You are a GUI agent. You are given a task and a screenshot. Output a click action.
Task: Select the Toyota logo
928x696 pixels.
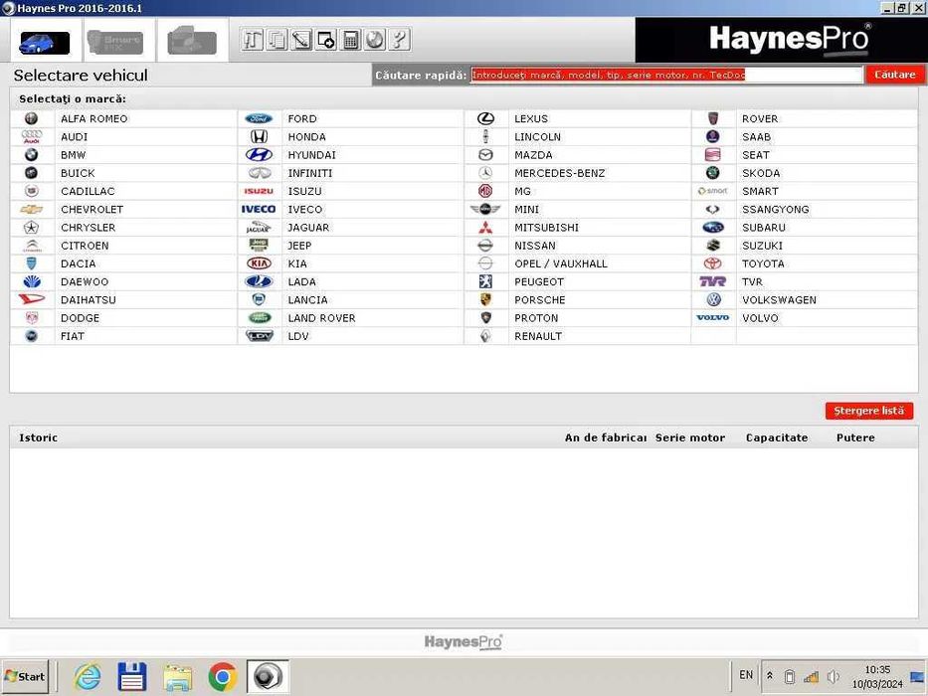[x=713, y=263]
